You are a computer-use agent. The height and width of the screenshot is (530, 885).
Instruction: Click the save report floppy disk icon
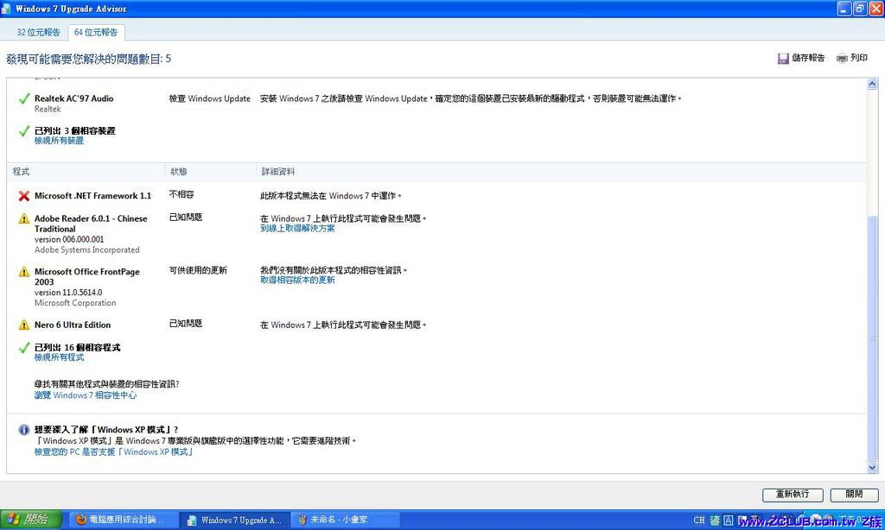pyautogui.click(x=783, y=58)
